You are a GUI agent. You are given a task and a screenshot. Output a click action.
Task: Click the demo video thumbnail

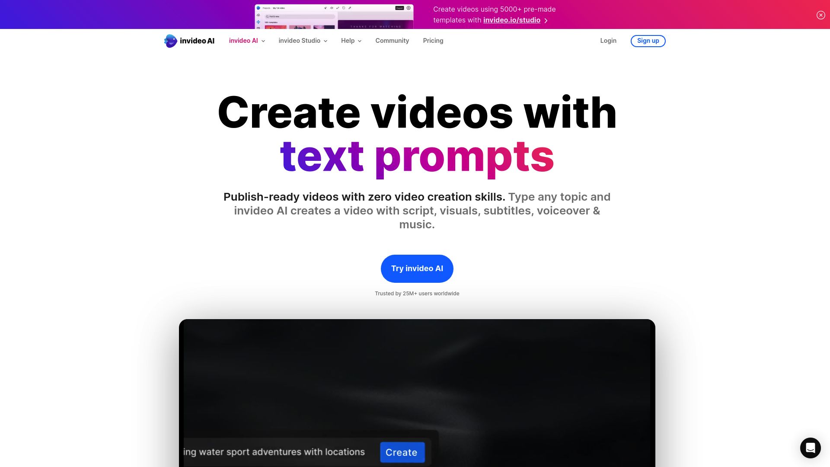(x=417, y=393)
